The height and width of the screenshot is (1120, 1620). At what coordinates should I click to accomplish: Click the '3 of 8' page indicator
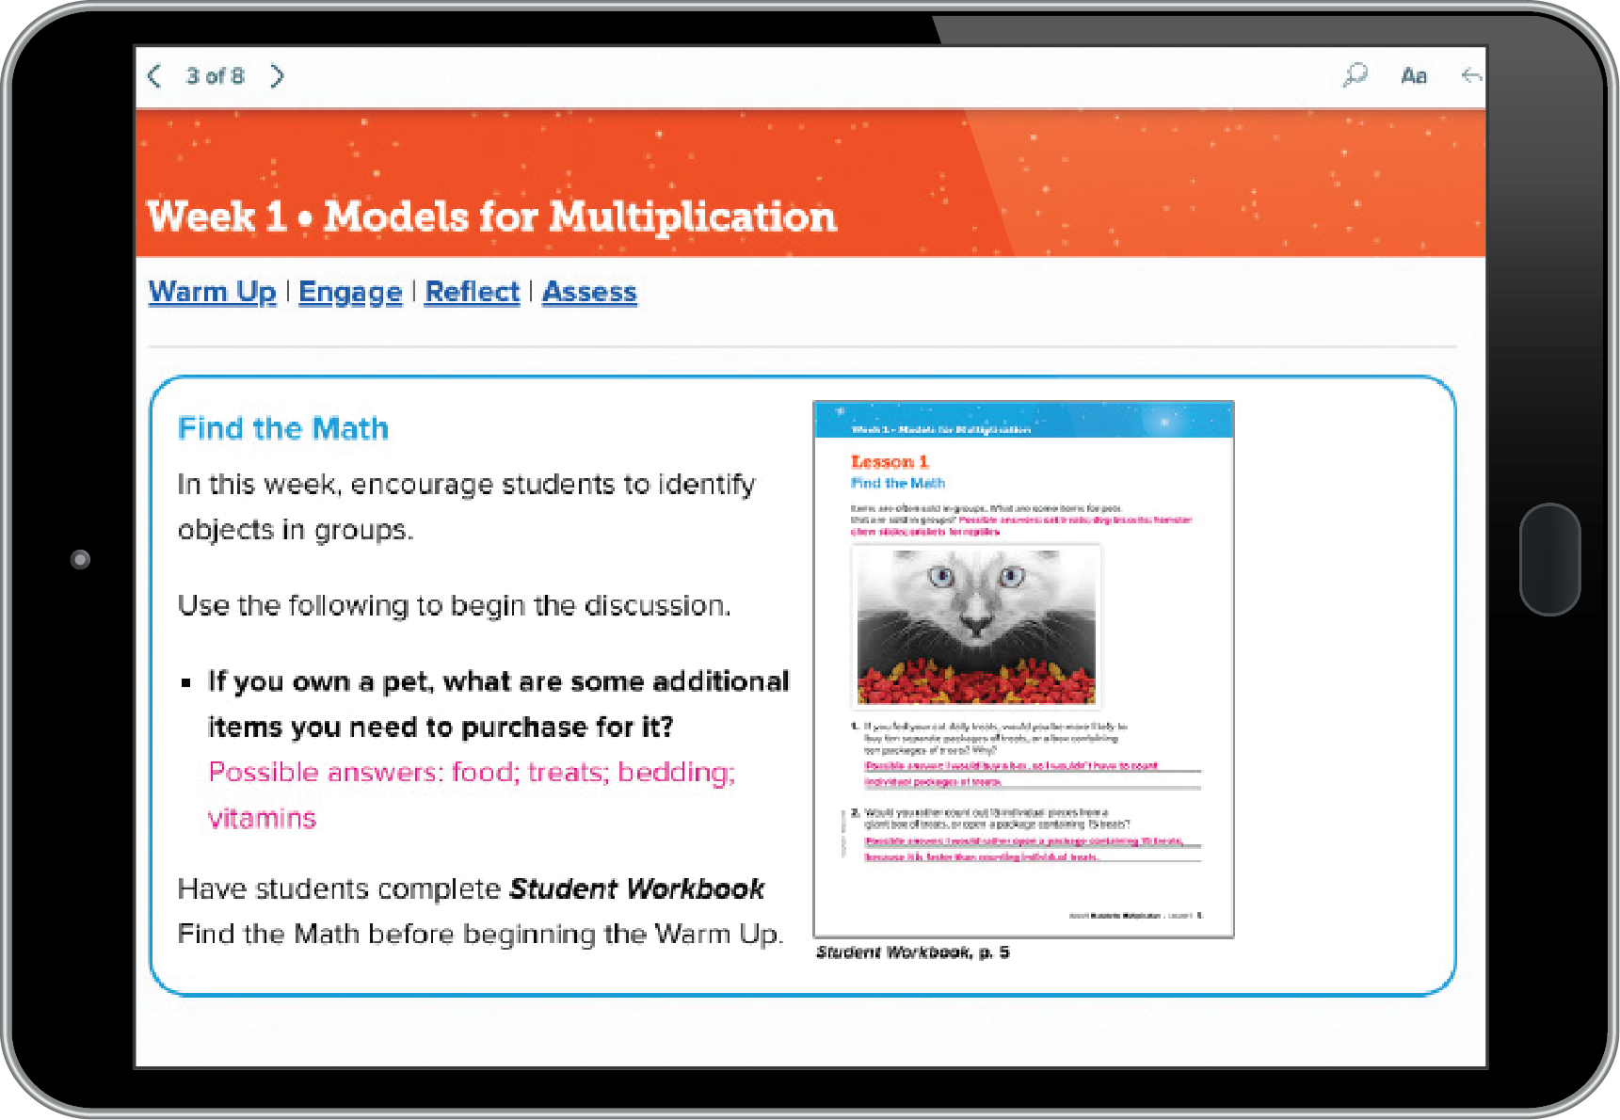coord(216,76)
